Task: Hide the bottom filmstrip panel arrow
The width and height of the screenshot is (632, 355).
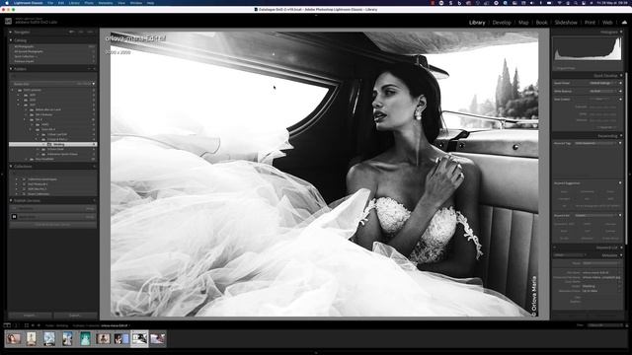Action: coord(316,353)
